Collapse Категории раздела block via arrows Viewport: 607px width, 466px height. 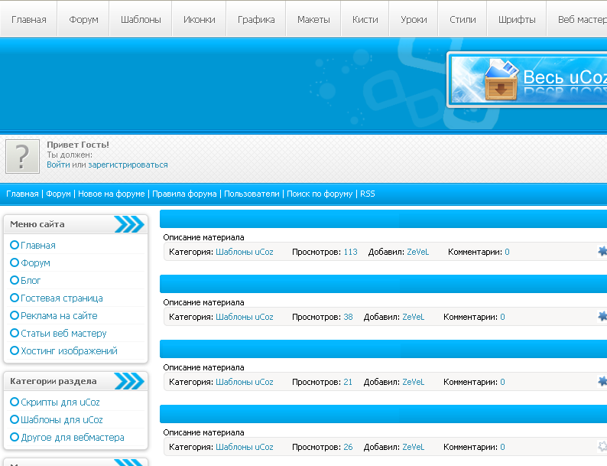(128, 381)
